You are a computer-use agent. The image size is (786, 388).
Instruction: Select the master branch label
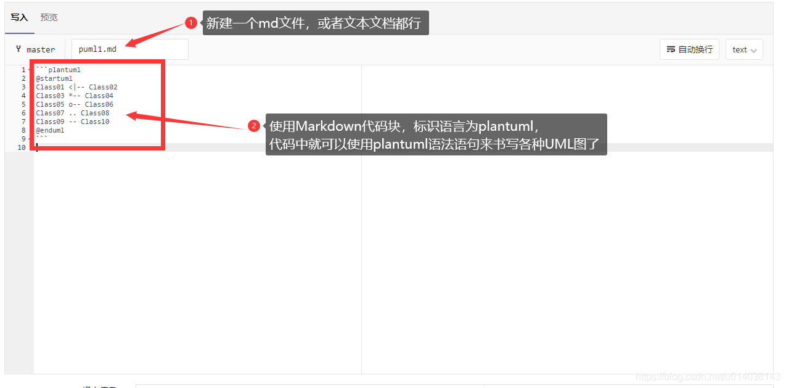tap(41, 49)
